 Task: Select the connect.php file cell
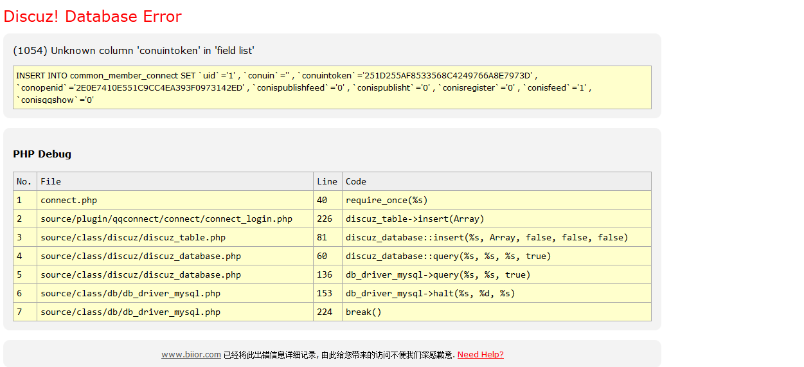pyautogui.click(x=69, y=200)
